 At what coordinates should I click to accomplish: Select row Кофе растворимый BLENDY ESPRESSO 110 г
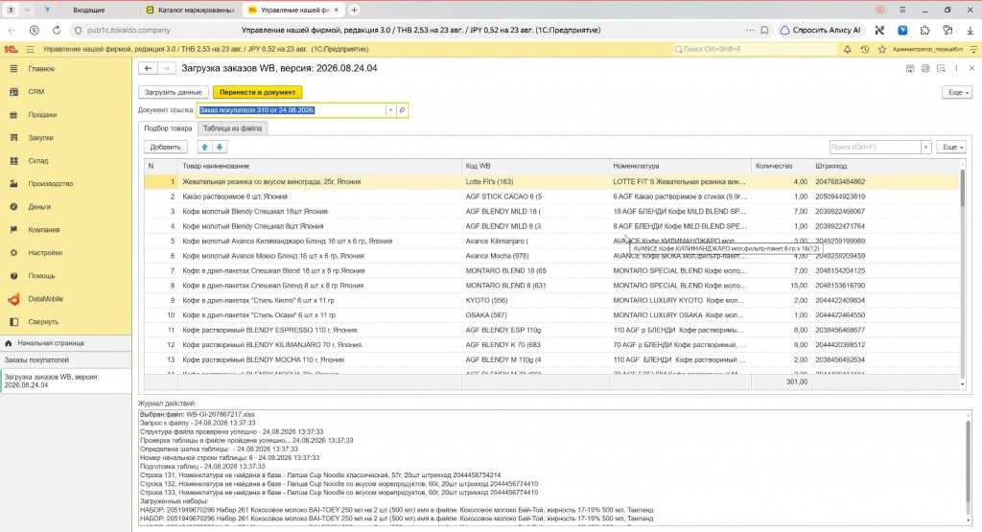pos(551,331)
